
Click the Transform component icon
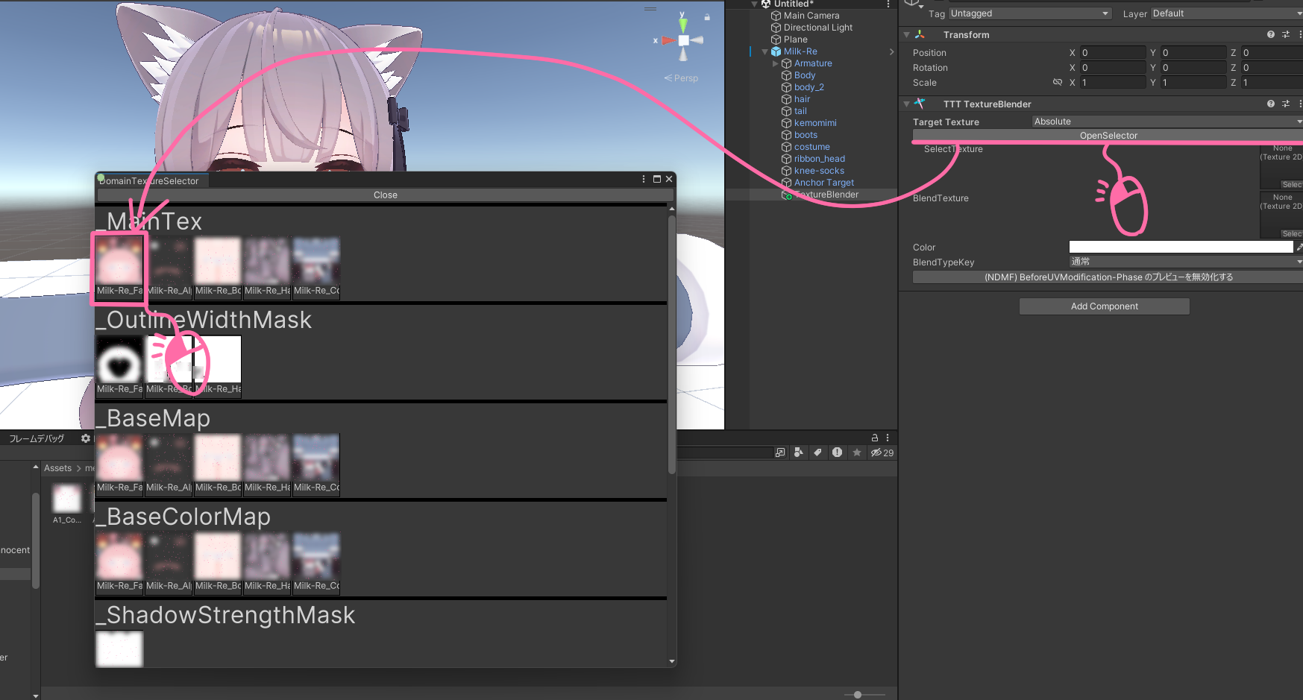click(920, 34)
